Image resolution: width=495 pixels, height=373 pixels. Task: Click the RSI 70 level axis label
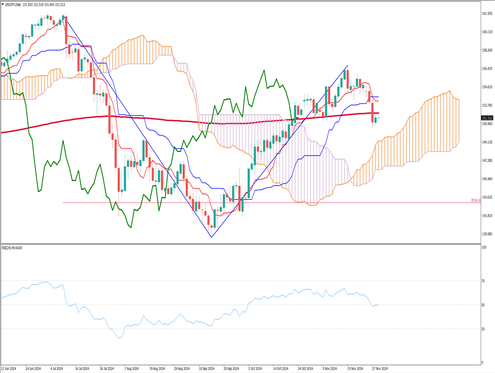(484, 281)
